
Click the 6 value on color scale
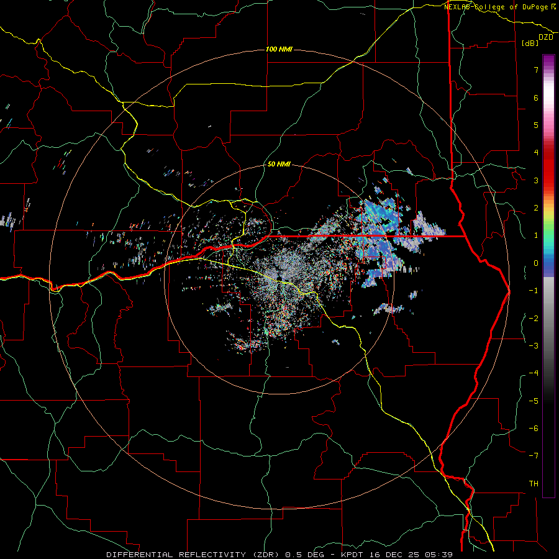(536, 98)
